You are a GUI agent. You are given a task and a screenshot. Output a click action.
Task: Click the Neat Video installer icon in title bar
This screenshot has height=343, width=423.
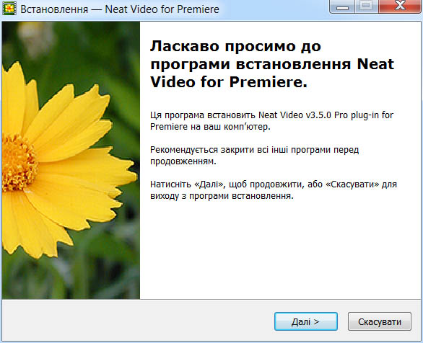[x=9, y=9]
